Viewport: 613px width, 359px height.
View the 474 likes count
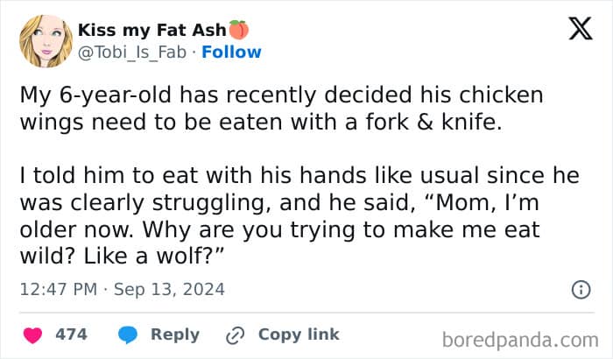70,334
